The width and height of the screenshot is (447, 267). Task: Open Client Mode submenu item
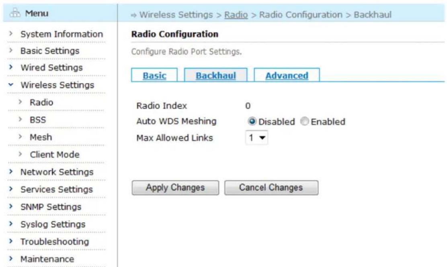[x=54, y=155]
